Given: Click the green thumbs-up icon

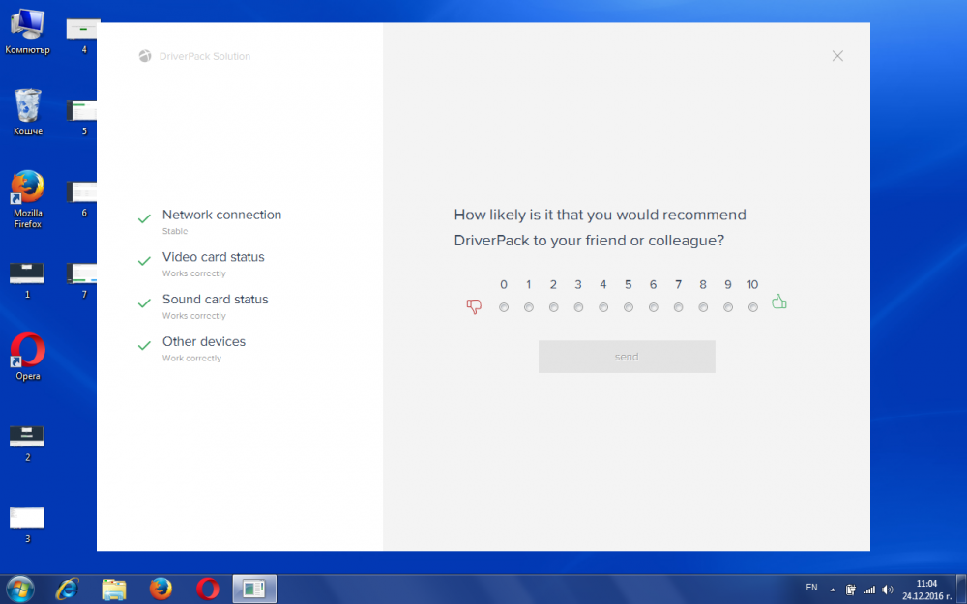Looking at the screenshot, I should tap(779, 302).
